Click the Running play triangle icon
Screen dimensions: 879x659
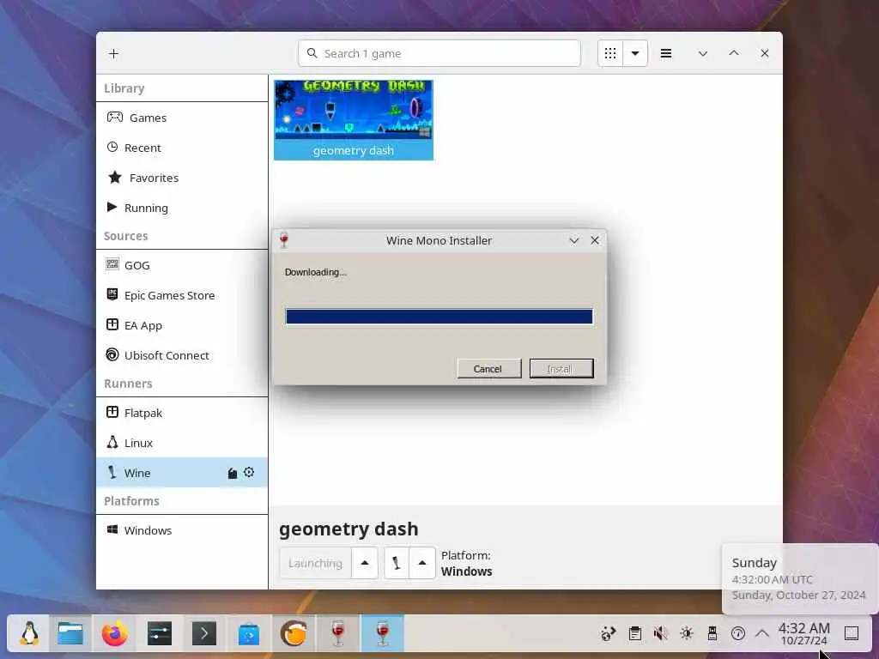click(x=112, y=207)
